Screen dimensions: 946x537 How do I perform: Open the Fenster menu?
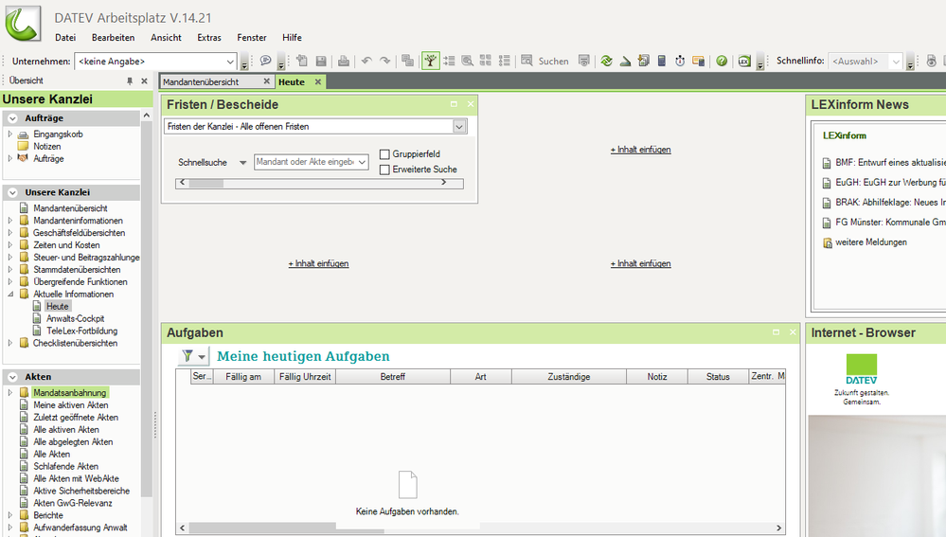pos(252,37)
